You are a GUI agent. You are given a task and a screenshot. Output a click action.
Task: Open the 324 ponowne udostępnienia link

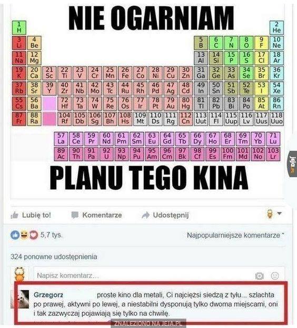[54, 257]
